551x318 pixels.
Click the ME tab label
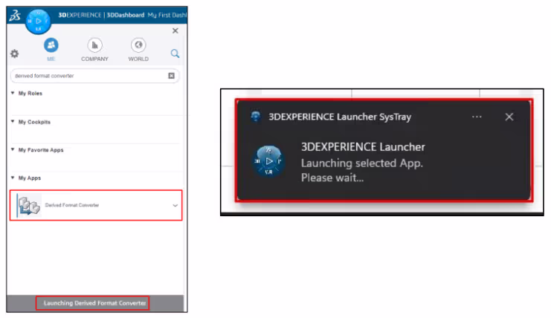coord(51,59)
